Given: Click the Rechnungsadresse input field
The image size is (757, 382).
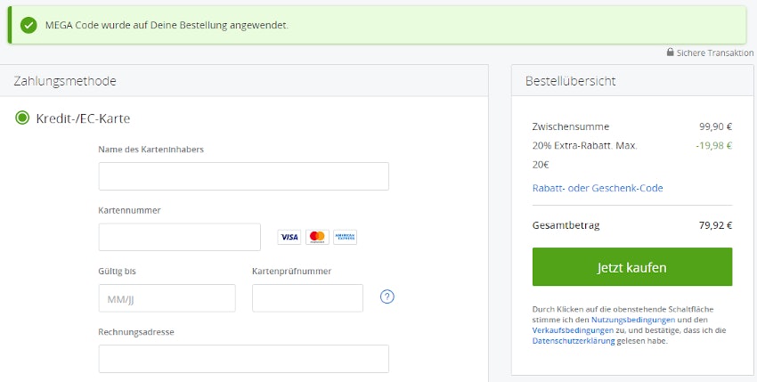Looking at the screenshot, I should tap(243, 359).
